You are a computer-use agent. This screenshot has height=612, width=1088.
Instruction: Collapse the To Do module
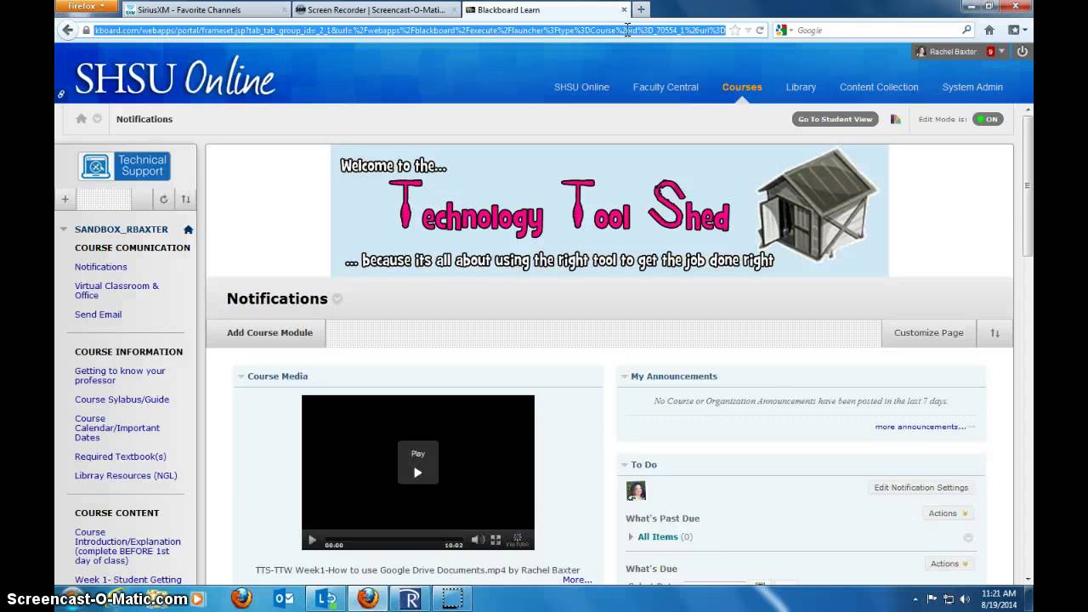coord(625,465)
